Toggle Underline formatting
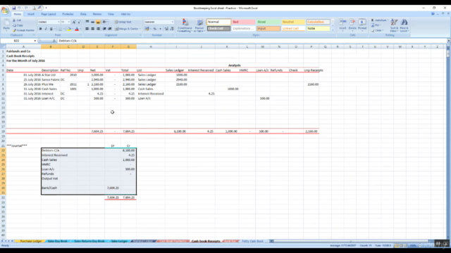451x253 pixels. 51,29
